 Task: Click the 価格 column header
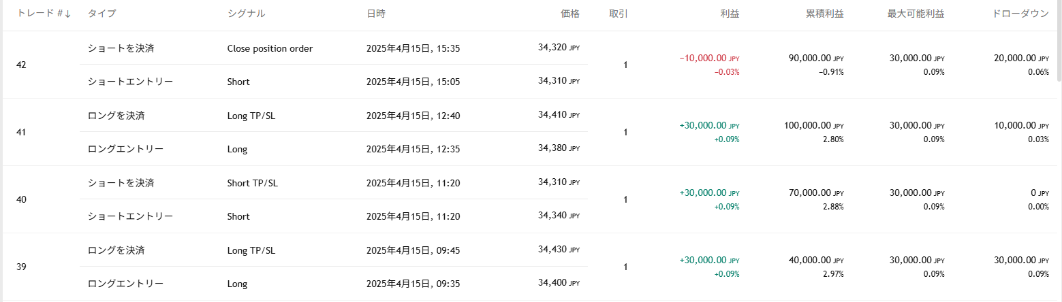[569, 14]
